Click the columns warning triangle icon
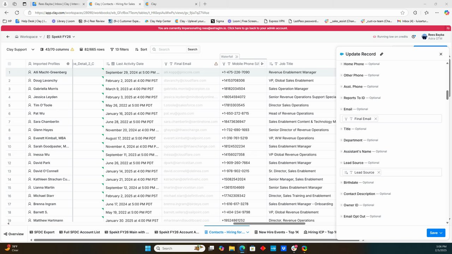 point(72,49)
